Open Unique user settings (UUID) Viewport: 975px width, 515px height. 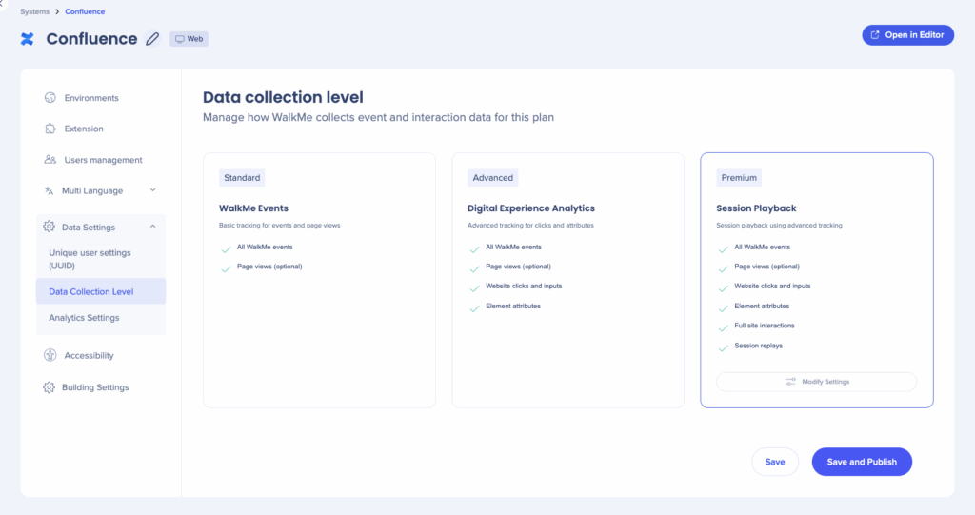pos(90,259)
